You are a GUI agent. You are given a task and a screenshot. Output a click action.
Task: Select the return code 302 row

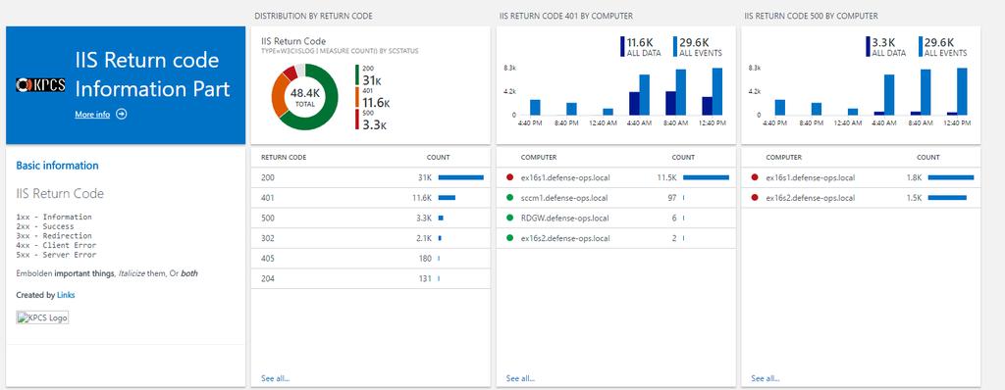(370, 238)
